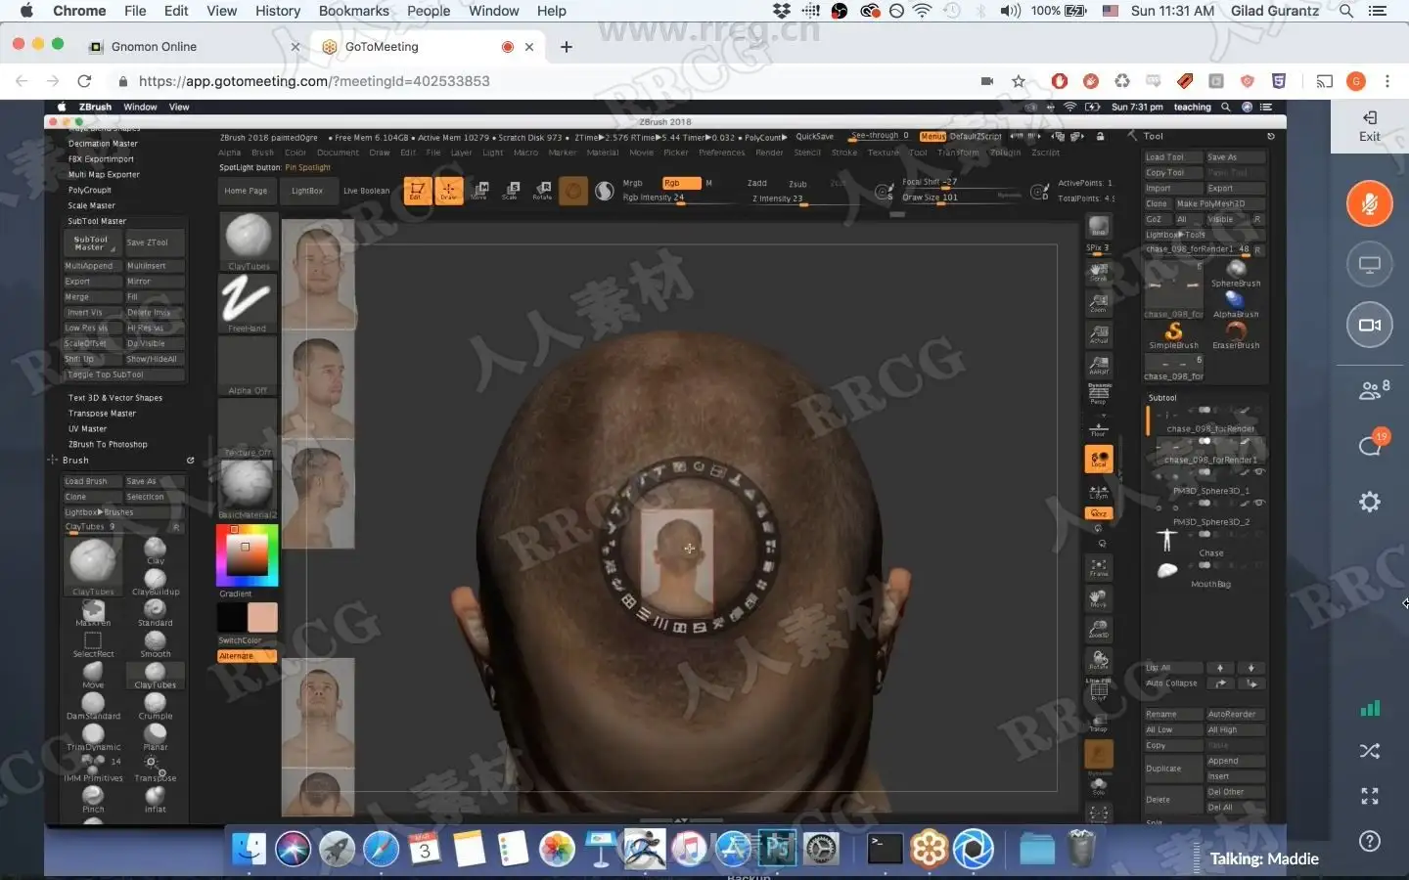Click the LightBox button
The height and width of the screenshot is (880, 1409).
(x=306, y=191)
